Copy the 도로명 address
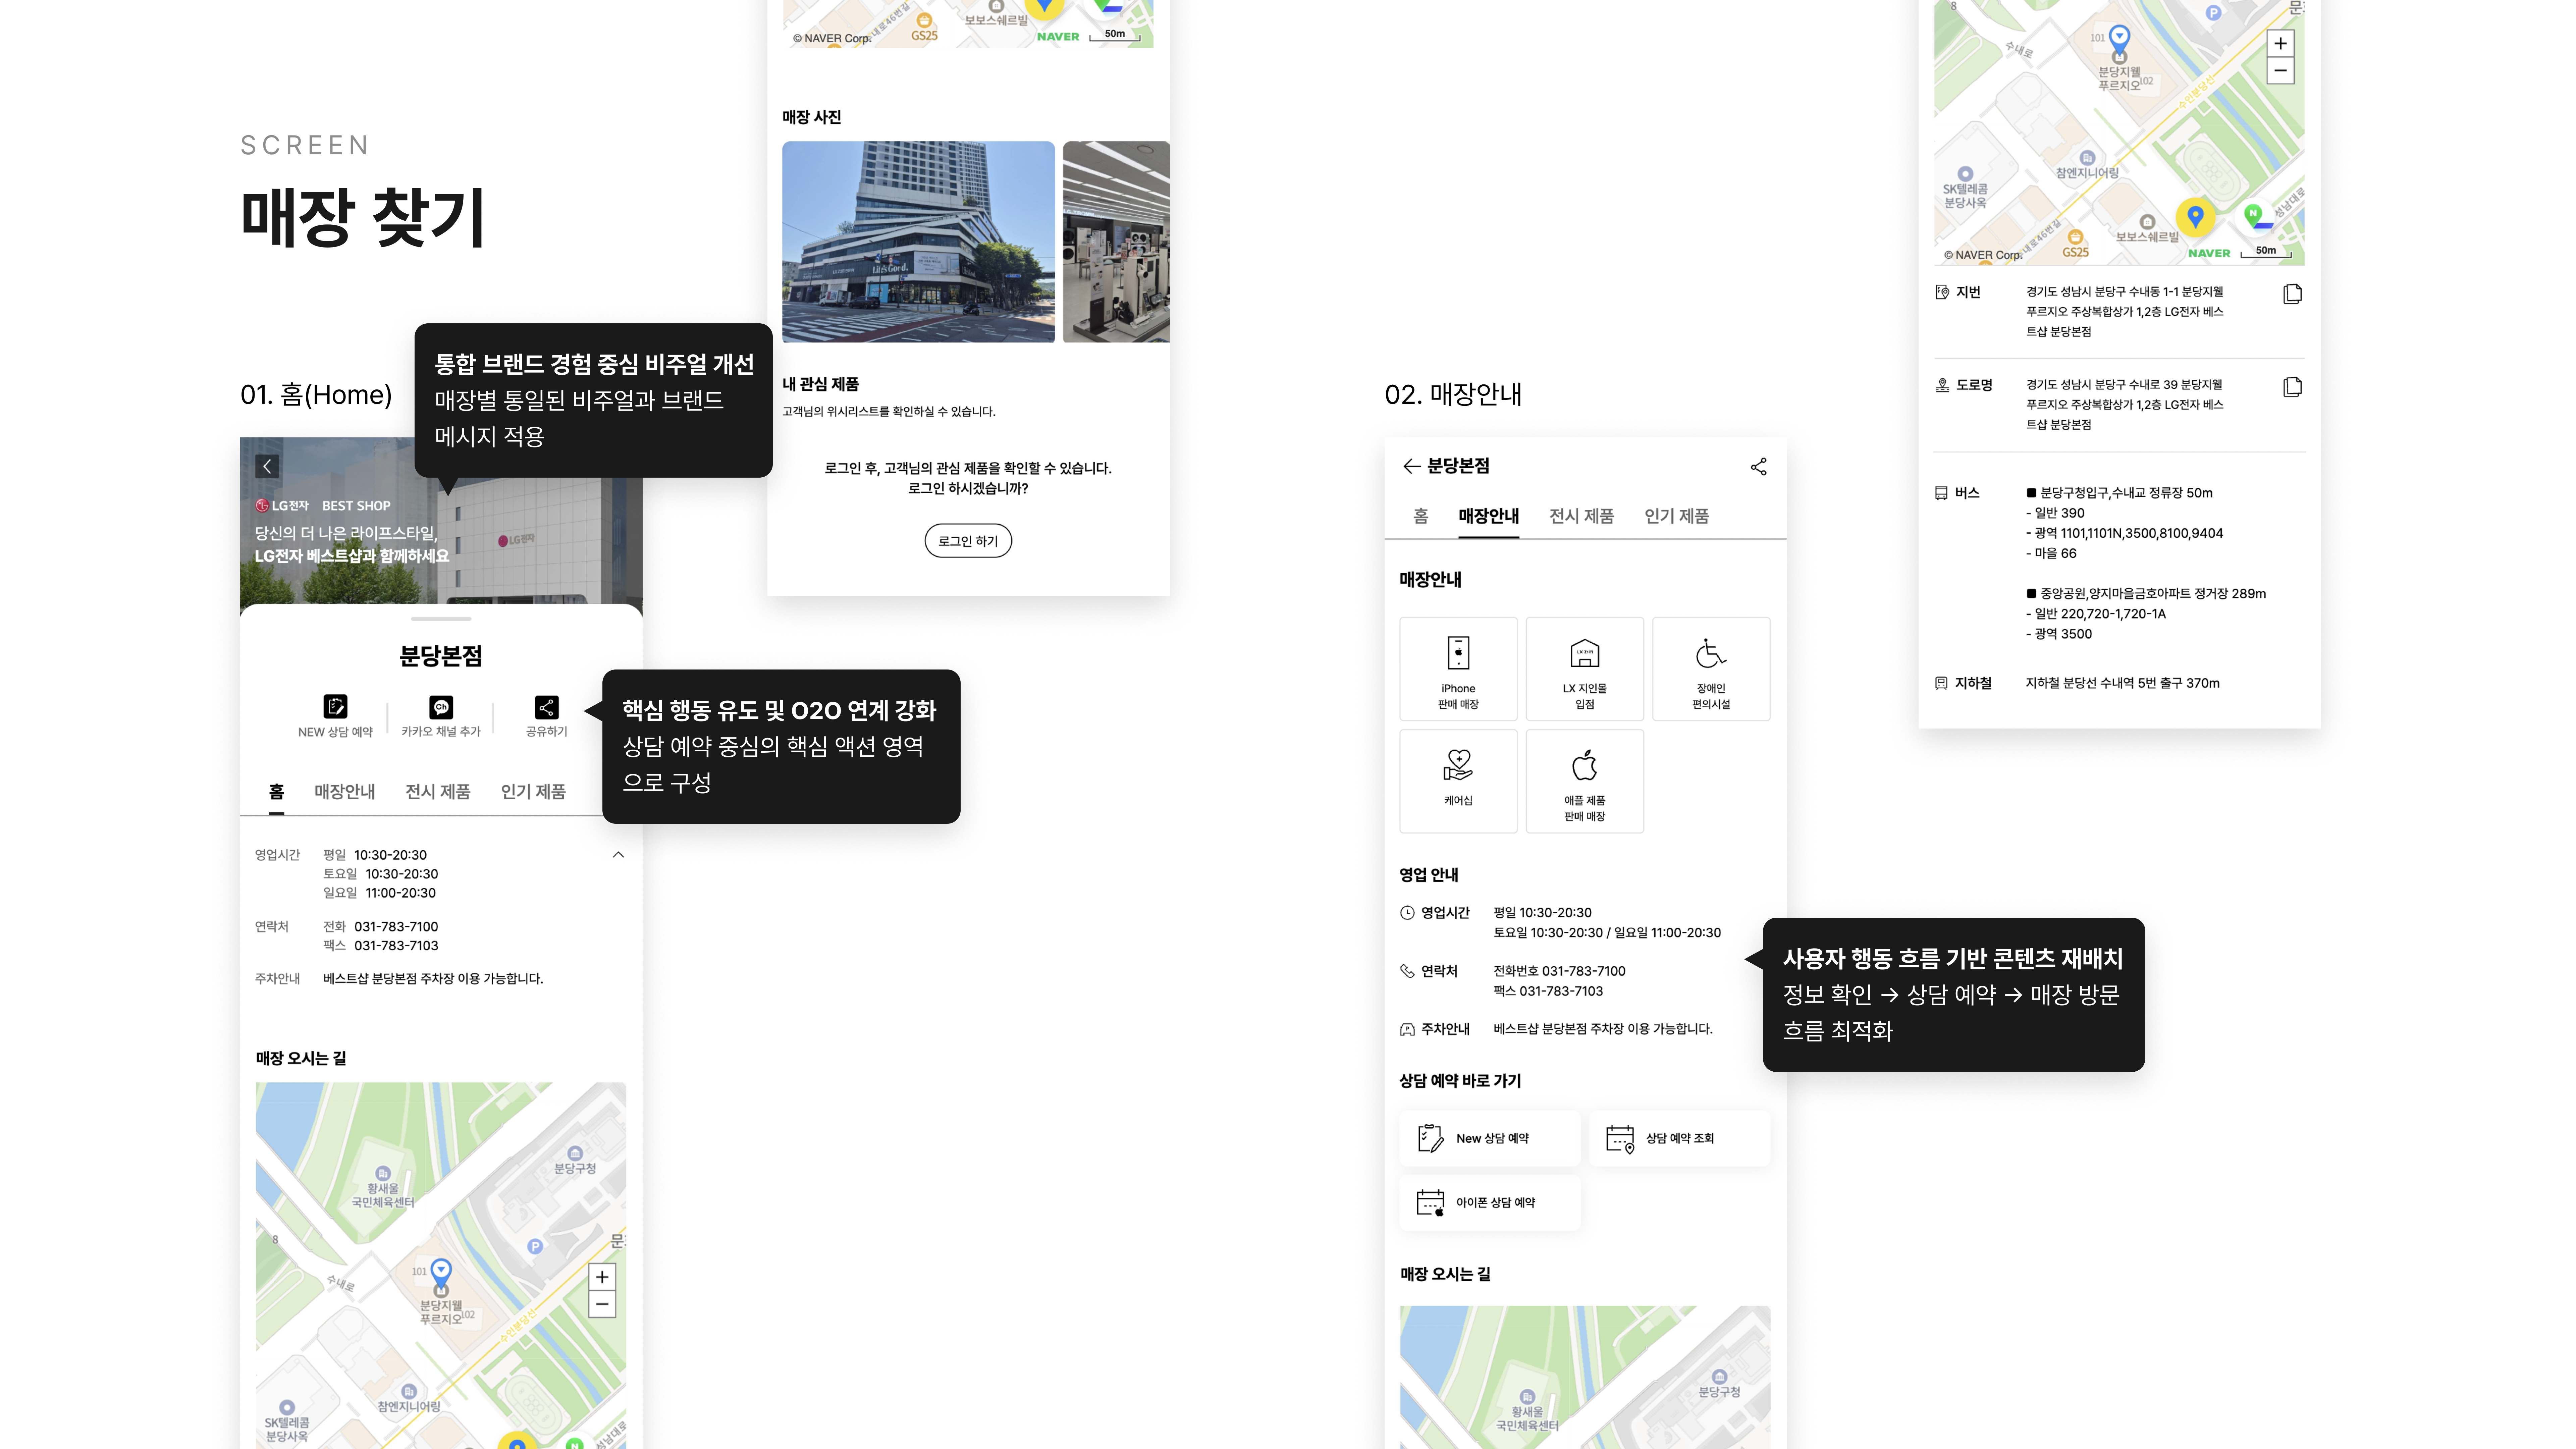Viewport: 2576px width, 1449px height. click(2293, 387)
